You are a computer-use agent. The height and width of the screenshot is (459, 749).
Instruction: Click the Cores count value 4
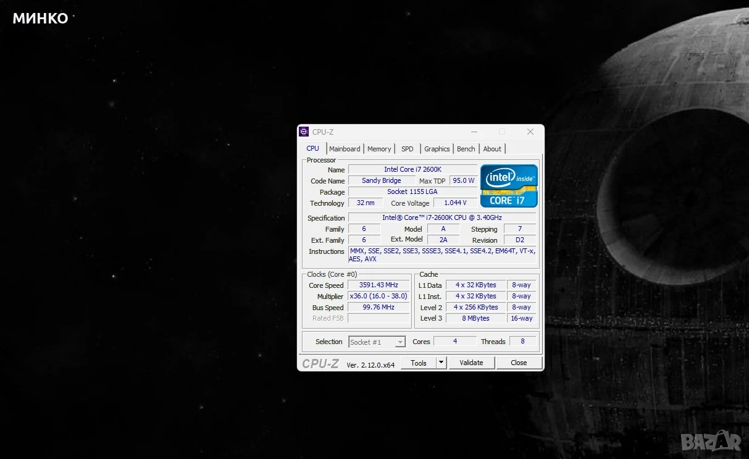coord(455,341)
